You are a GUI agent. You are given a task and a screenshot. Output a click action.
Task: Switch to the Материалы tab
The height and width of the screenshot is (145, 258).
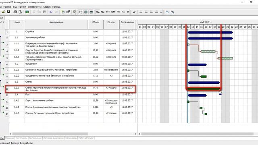pyautogui.click(x=21, y=138)
